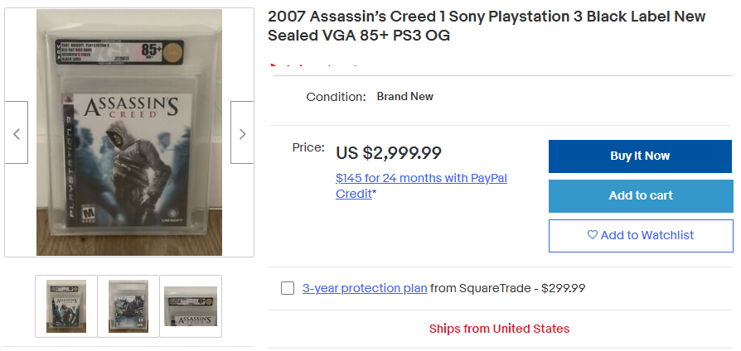This screenshot has width=741, height=351.
Task: Click the Brand New condition text
Action: pos(404,97)
